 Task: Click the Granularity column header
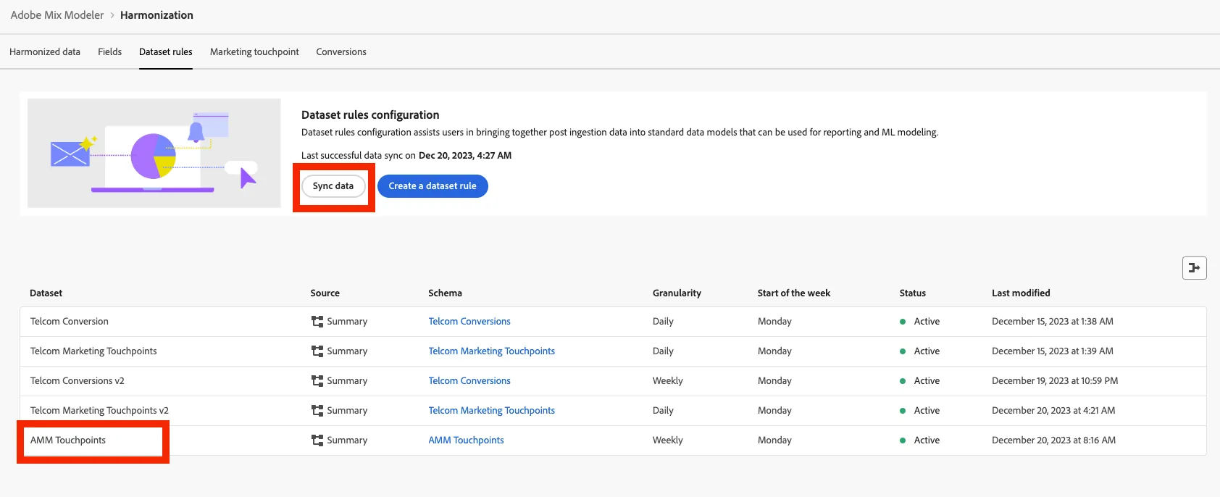point(677,293)
